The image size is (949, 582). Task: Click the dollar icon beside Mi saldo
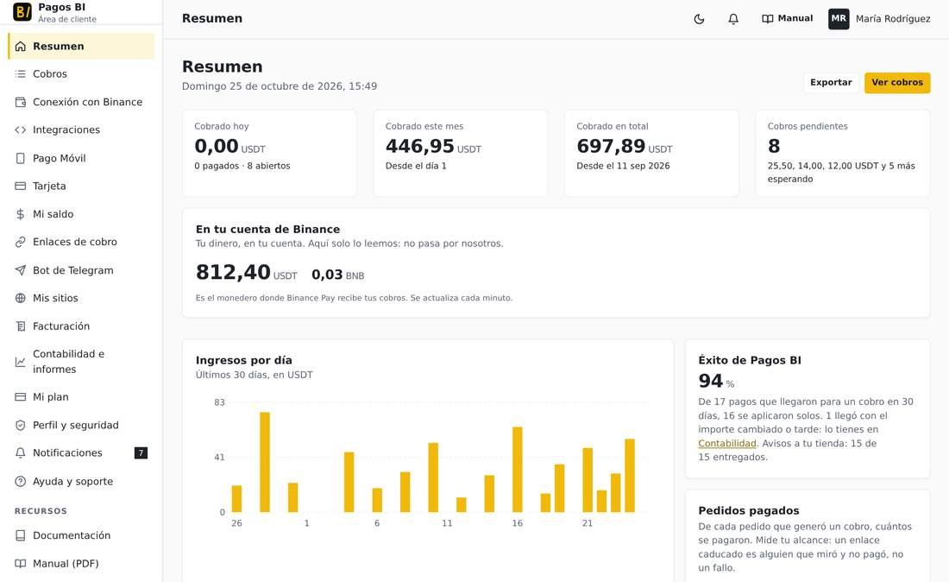click(21, 214)
